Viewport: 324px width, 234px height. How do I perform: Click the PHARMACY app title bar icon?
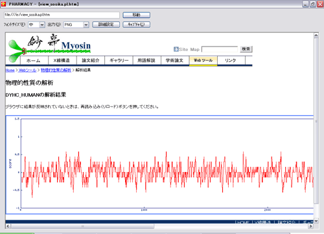coord(3,4)
